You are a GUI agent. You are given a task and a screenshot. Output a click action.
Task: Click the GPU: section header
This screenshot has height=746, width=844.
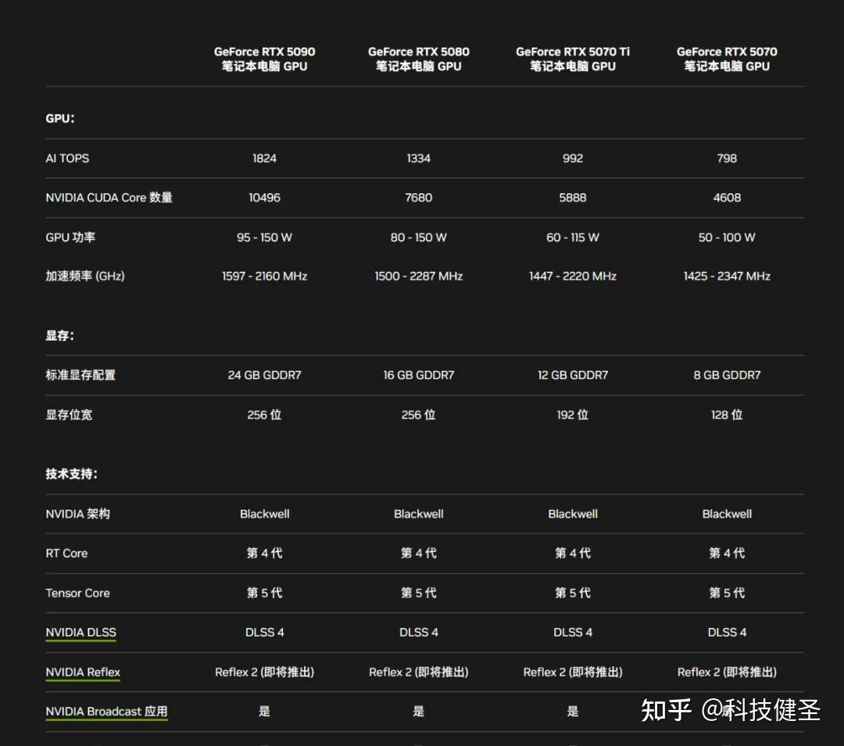[56, 118]
